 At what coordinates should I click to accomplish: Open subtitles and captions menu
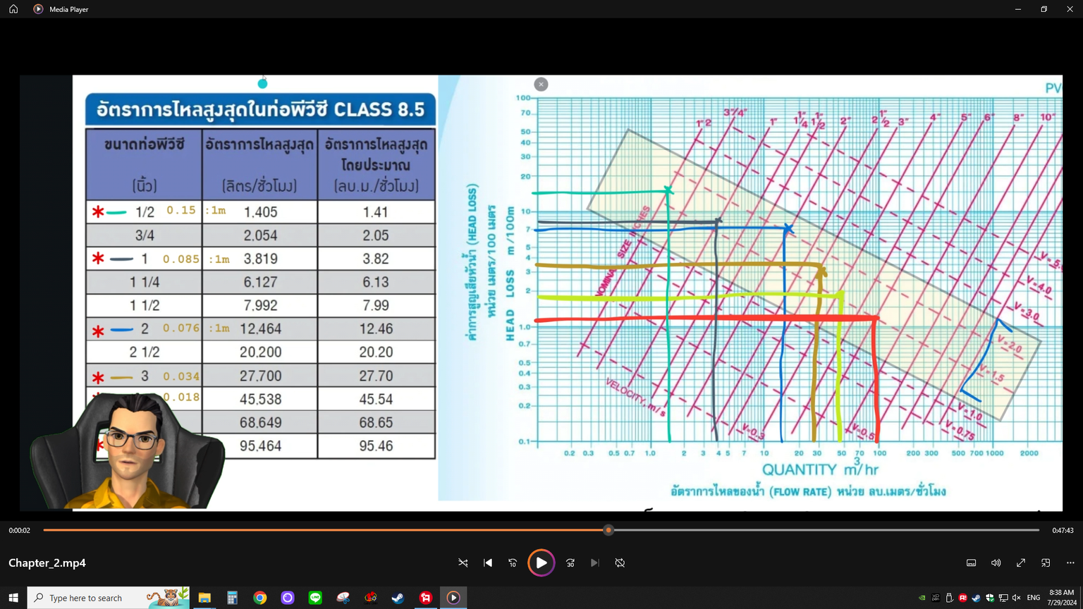tap(971, 563)
